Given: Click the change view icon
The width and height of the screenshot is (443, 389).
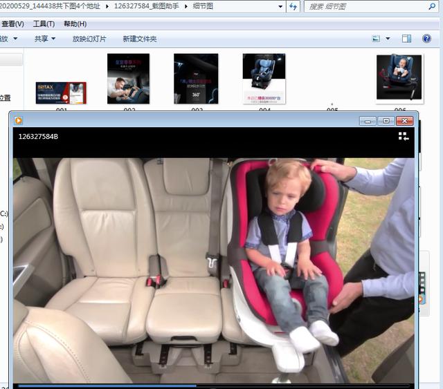Looking at the screenshot, I should point(376,39).
